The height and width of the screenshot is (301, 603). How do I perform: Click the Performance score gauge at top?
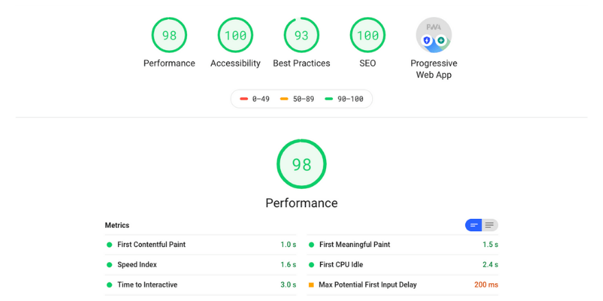coord(169,36)
